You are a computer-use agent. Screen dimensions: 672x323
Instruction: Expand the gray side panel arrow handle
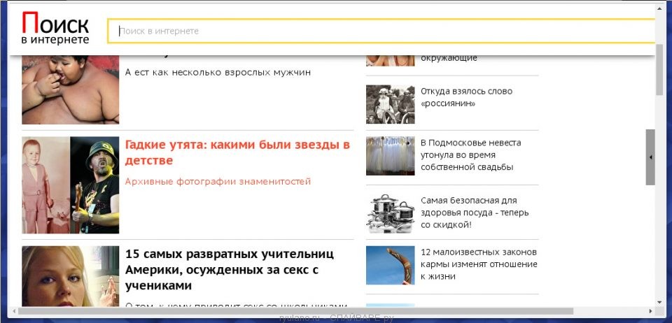click(650, 157)
